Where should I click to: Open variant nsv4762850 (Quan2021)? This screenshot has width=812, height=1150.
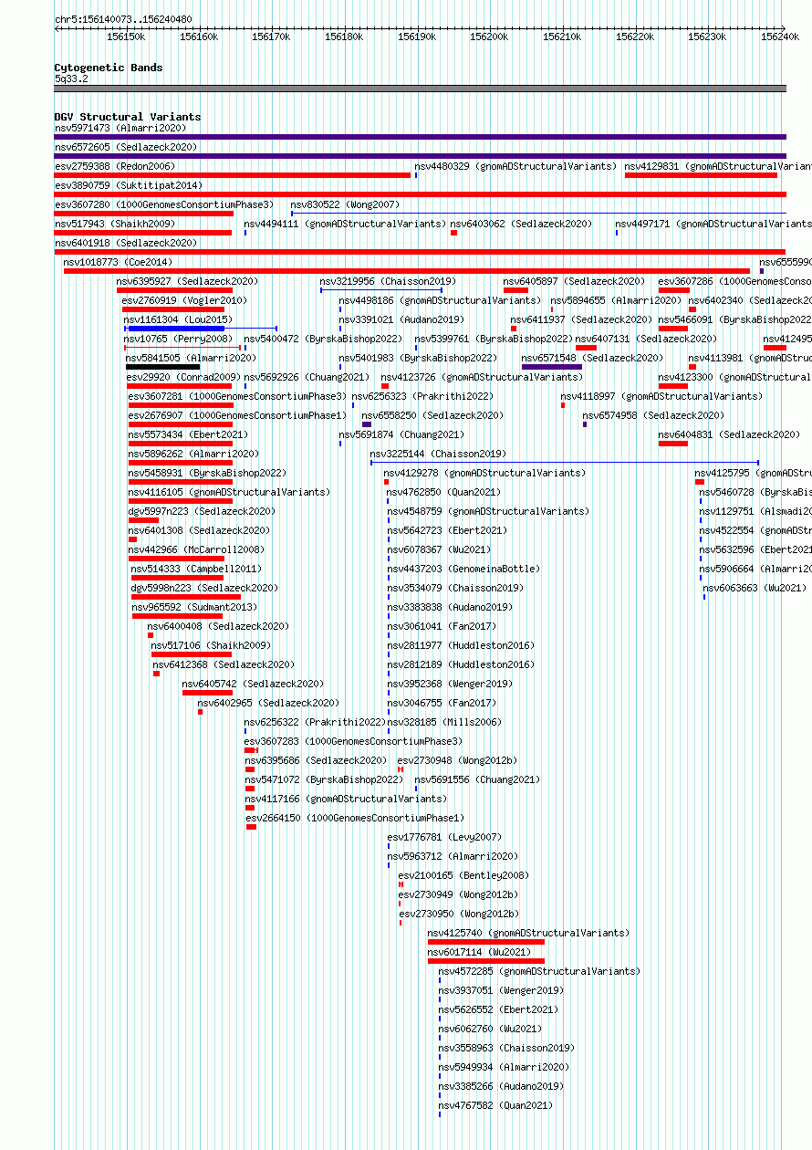442,492
